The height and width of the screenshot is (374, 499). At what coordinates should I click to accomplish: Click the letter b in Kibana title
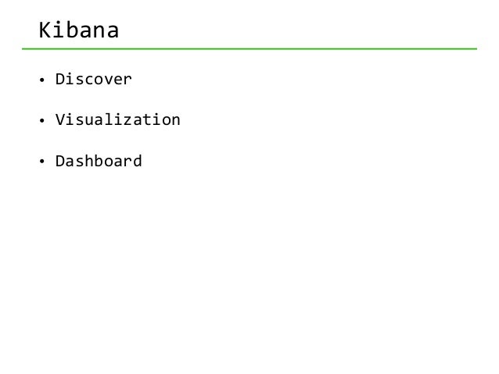point(73,30)
